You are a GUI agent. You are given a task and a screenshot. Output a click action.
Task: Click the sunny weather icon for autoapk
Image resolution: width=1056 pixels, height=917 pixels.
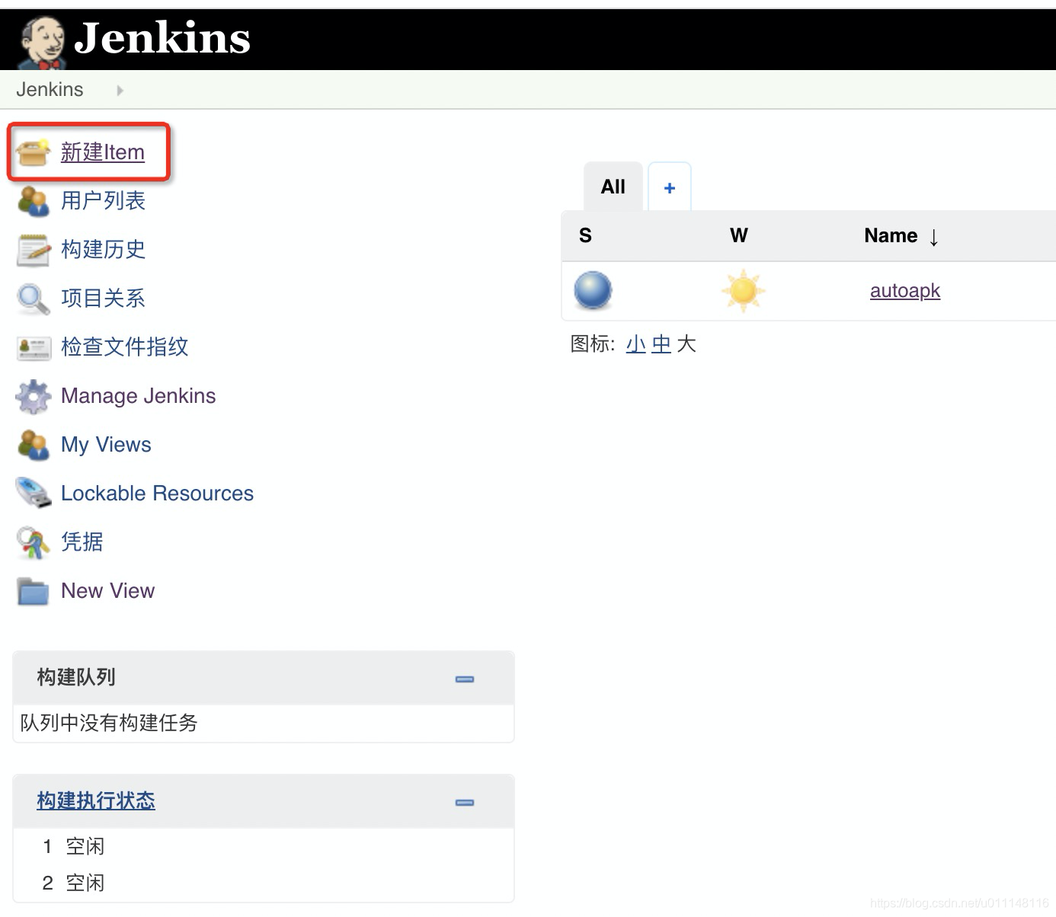pos(743,291)
